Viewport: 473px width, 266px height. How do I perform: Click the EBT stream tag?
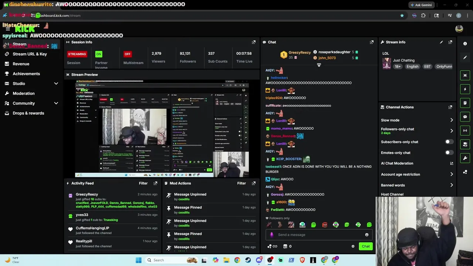pos(427,66)
